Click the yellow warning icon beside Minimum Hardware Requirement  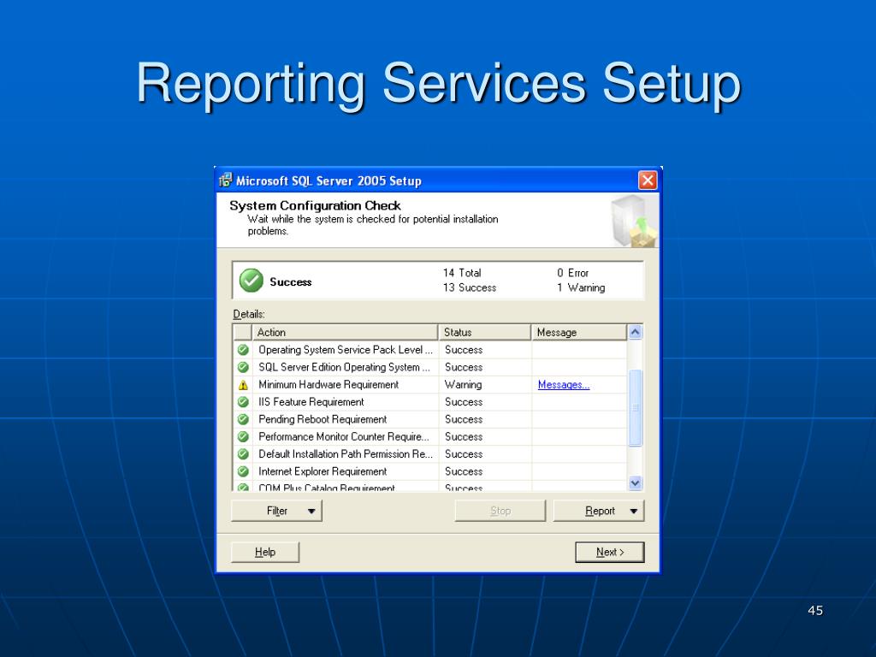pyautogui.click(x=243, y=385)
